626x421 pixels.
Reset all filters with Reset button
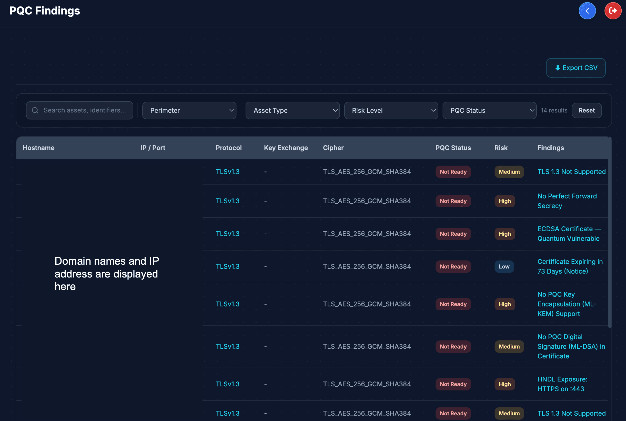(x=586, y=110)
